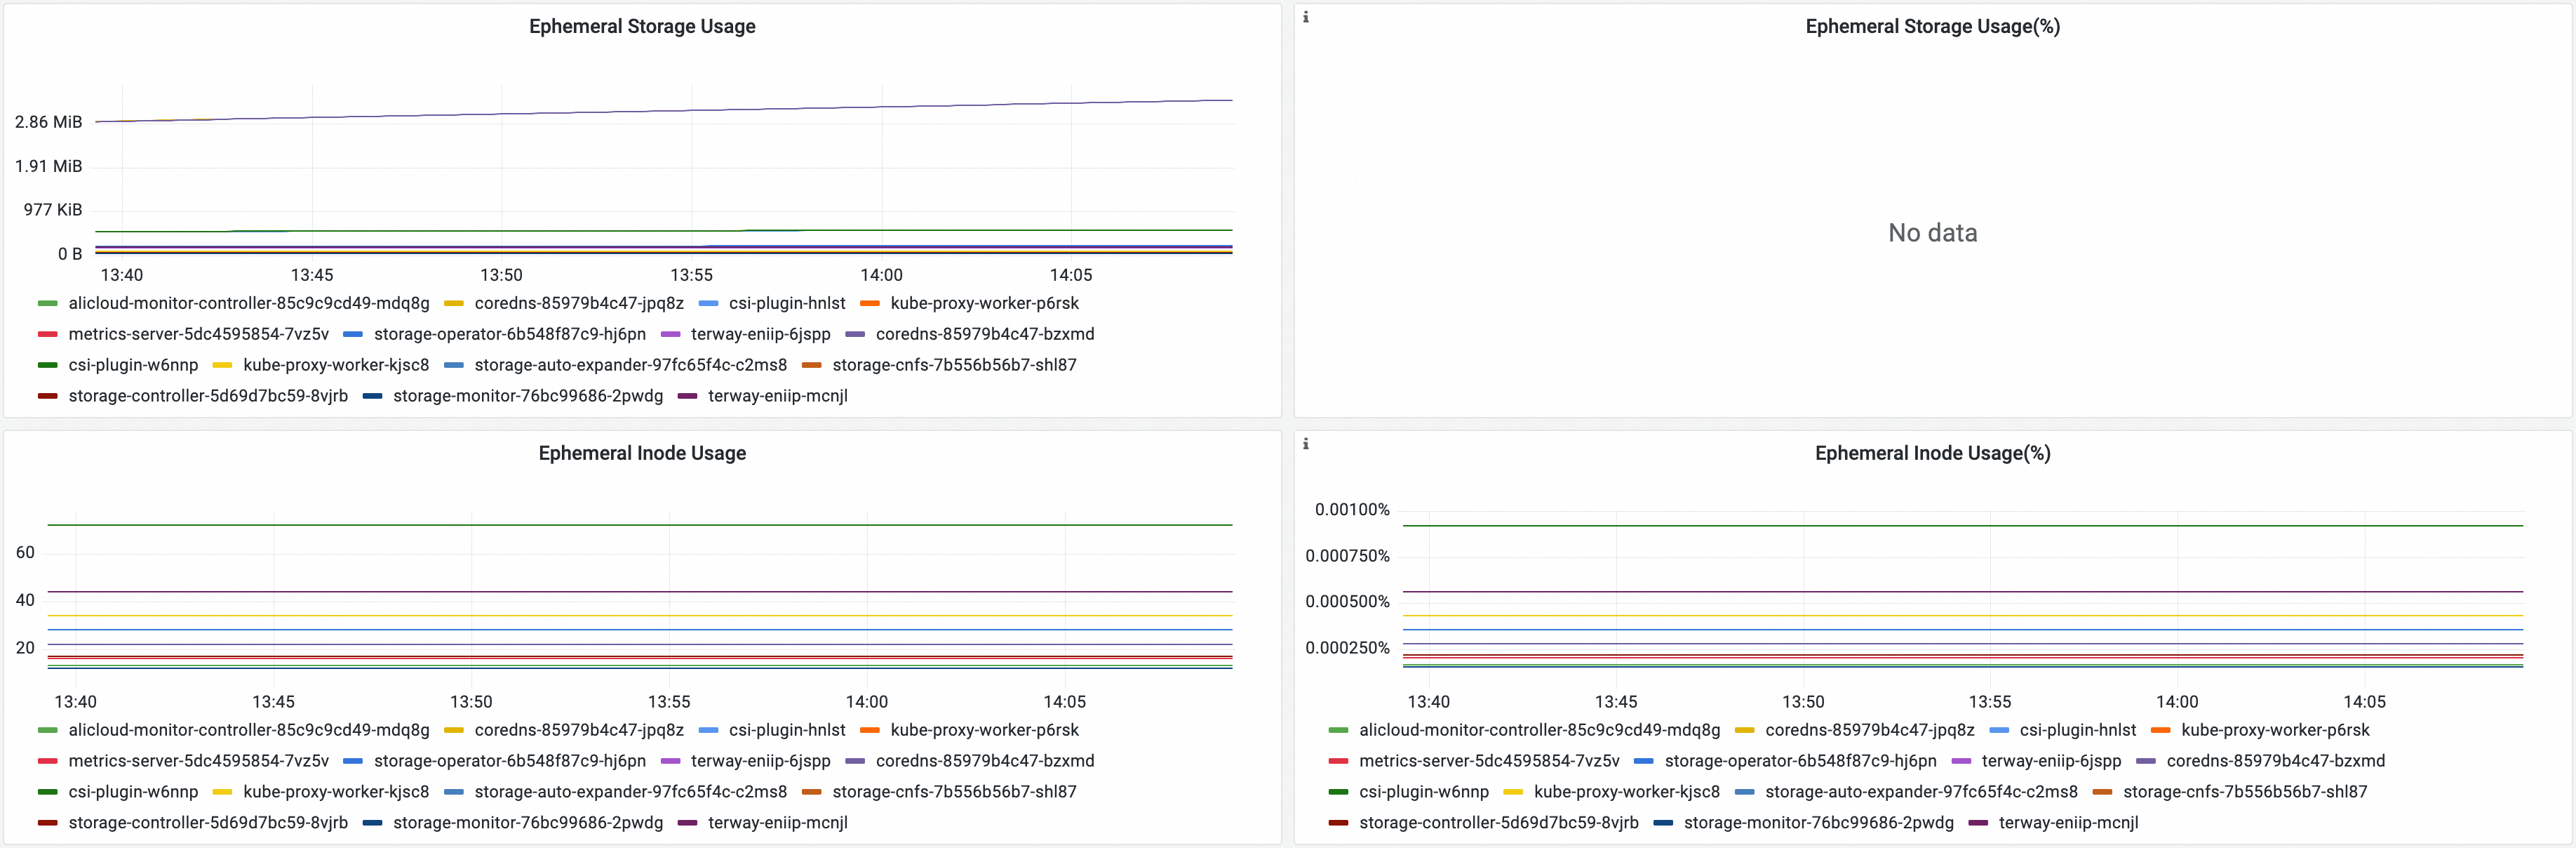Toggle metrics-server-5dc4595854-7vz5v in Ephemeral Storage Usage legend
Image resolution: width=2576 pixels, height=848 pixels.
[x=198, y=334]
